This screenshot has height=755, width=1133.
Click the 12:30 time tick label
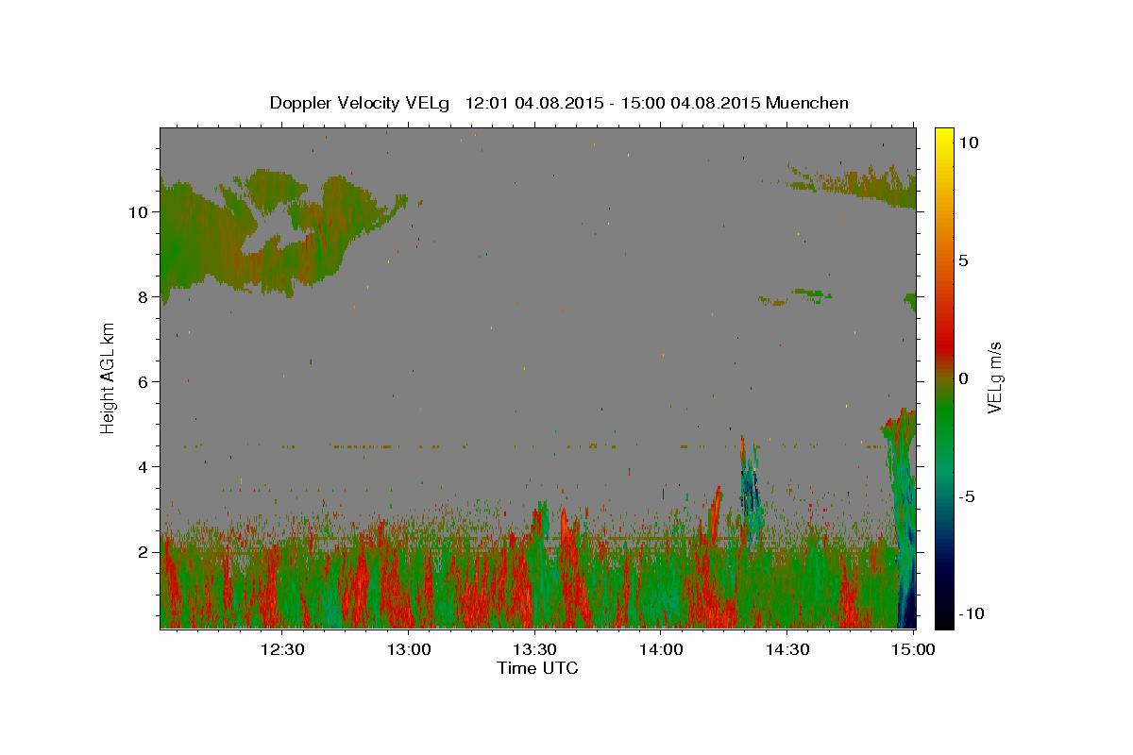click(281, 649)
